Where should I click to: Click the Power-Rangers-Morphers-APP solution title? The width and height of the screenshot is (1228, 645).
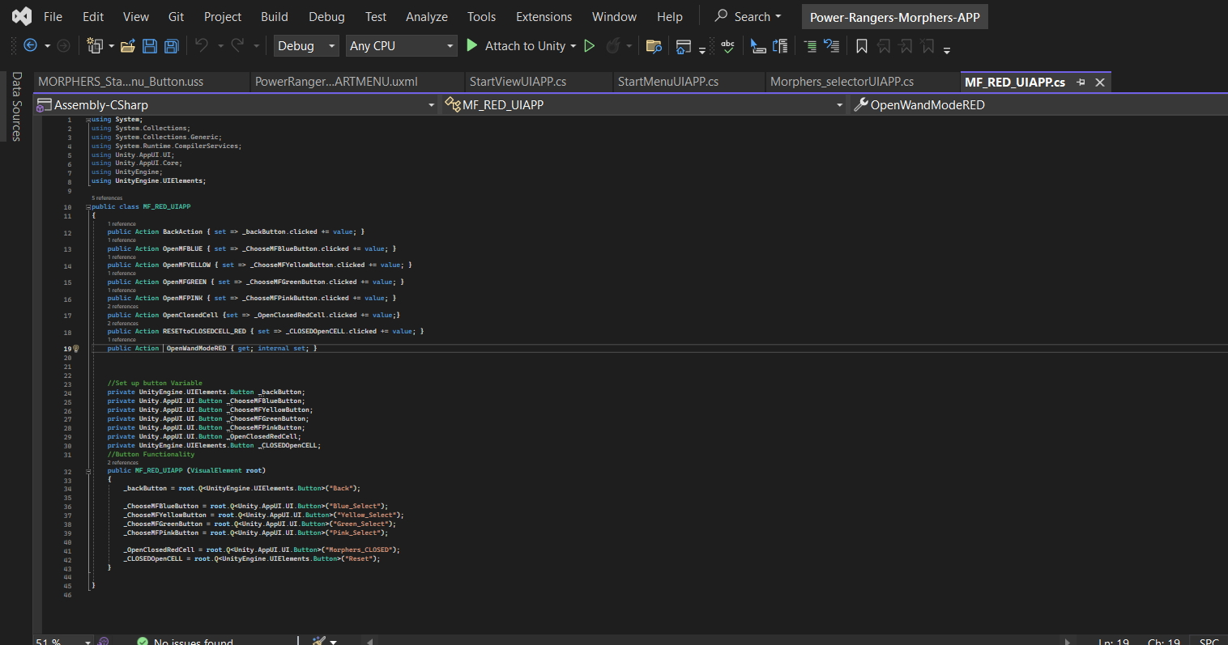tap(894, 17)
